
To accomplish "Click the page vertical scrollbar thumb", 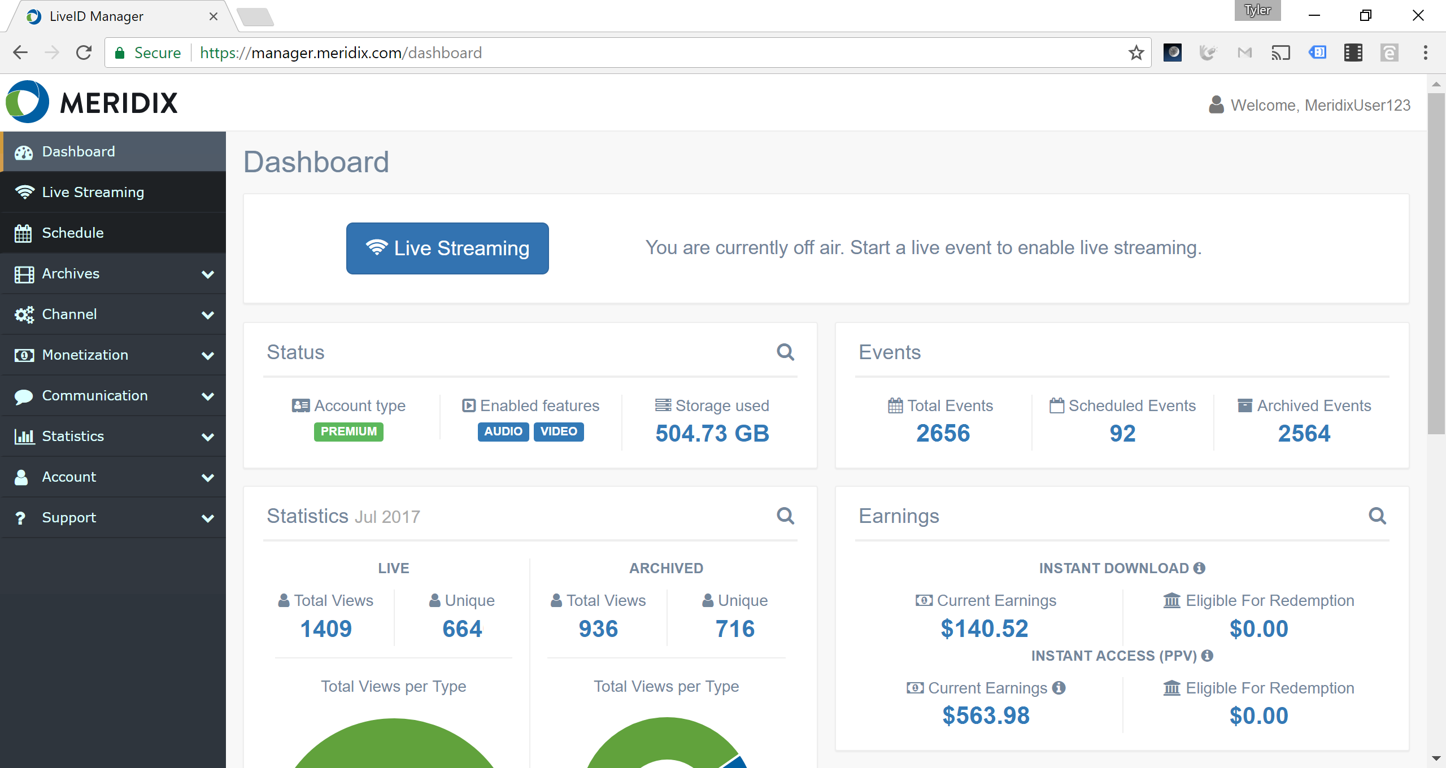I will coord(1435,263).
